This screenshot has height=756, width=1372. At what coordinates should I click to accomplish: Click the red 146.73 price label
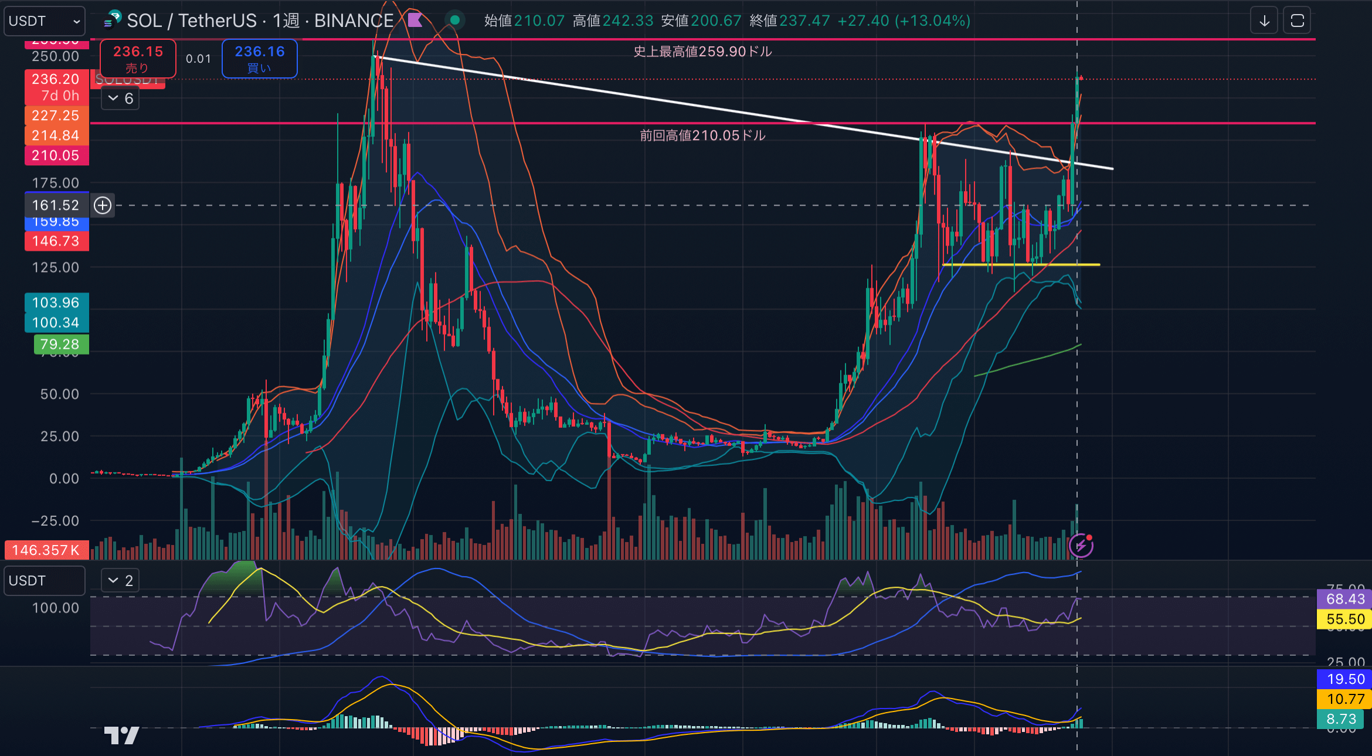click(56, 241)
